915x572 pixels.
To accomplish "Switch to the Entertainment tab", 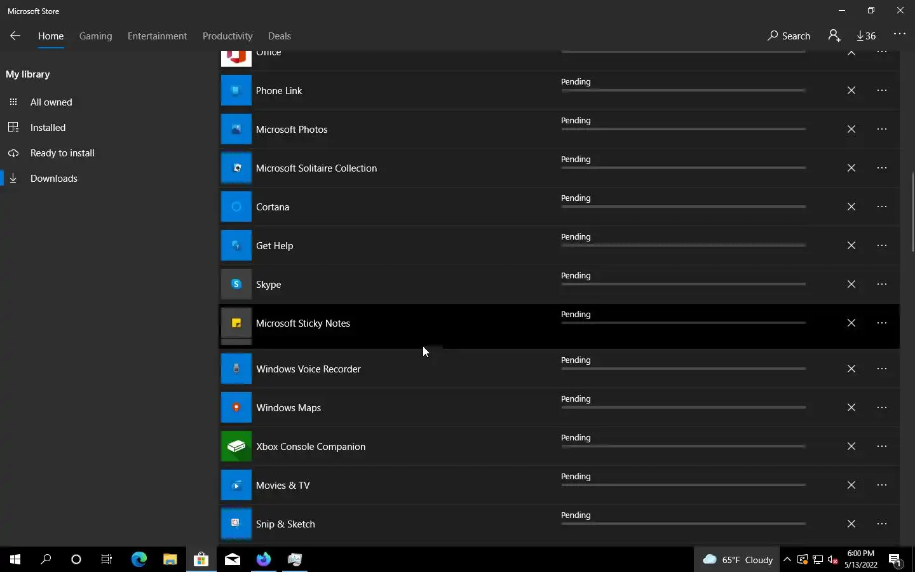I will pyautogui.click(x=157, y=36).
